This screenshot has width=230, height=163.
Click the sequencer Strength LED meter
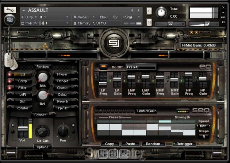[x=183, y=111]
